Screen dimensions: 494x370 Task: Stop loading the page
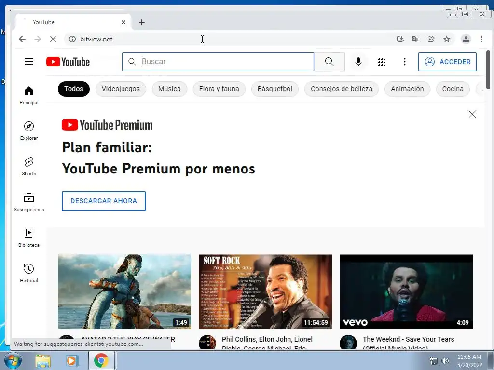click(x=53, y=39)
